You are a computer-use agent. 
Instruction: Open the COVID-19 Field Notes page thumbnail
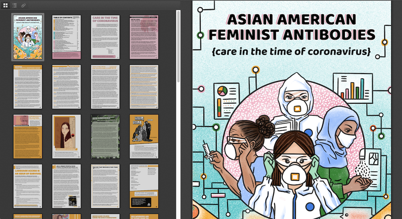[x=105, y=87]
